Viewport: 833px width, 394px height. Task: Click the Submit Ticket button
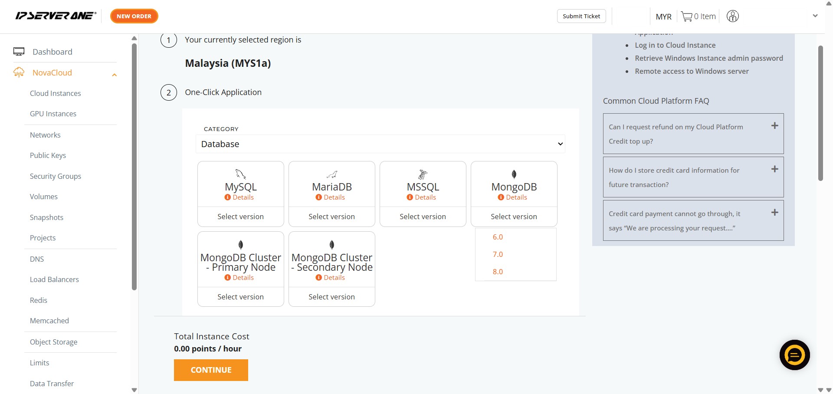coord(581,16)
